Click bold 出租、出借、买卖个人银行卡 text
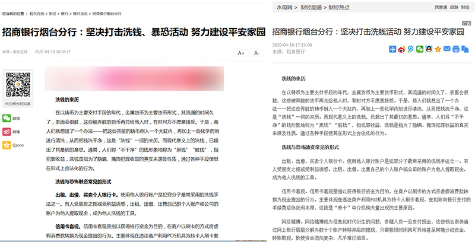This screenshot has height=242, width=475. [x=87, y=195]
